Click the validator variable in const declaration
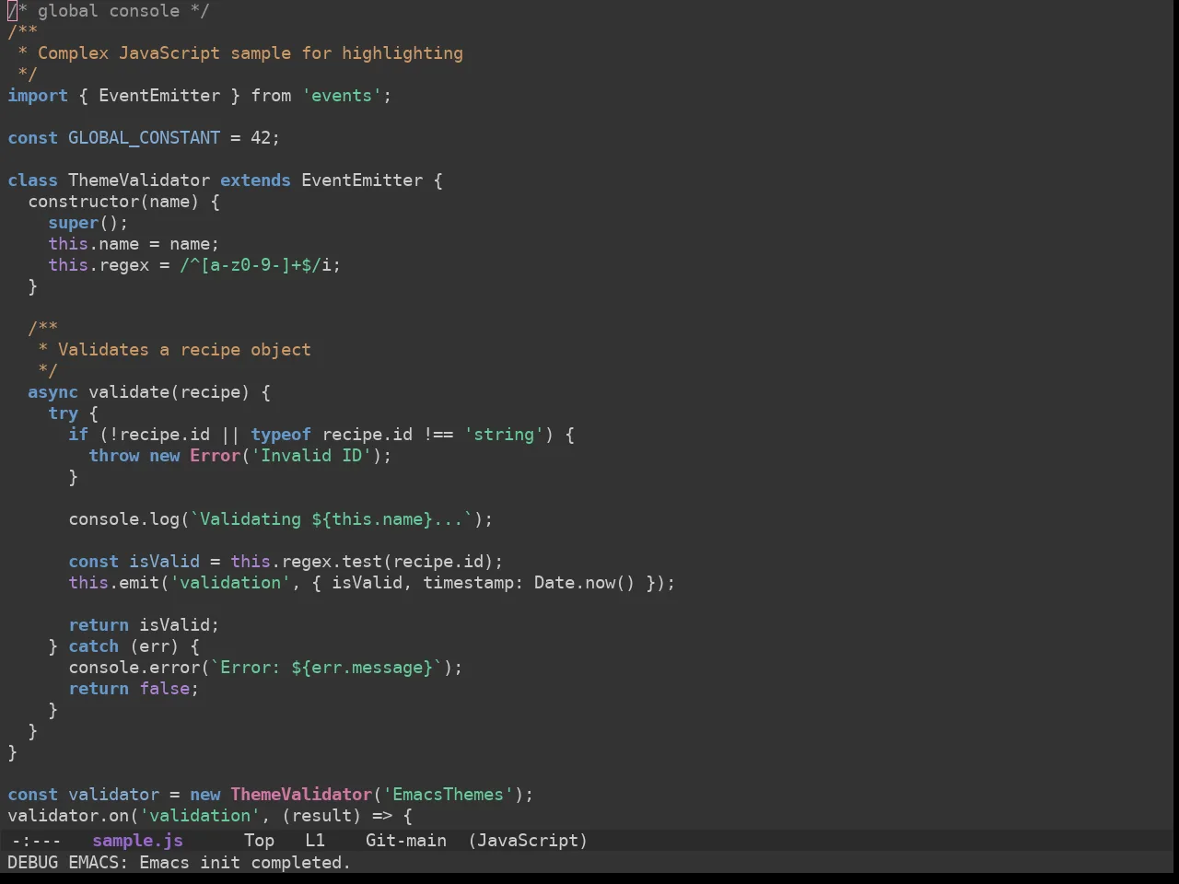This screenshot has height=884, width=1179. (113, 795)
